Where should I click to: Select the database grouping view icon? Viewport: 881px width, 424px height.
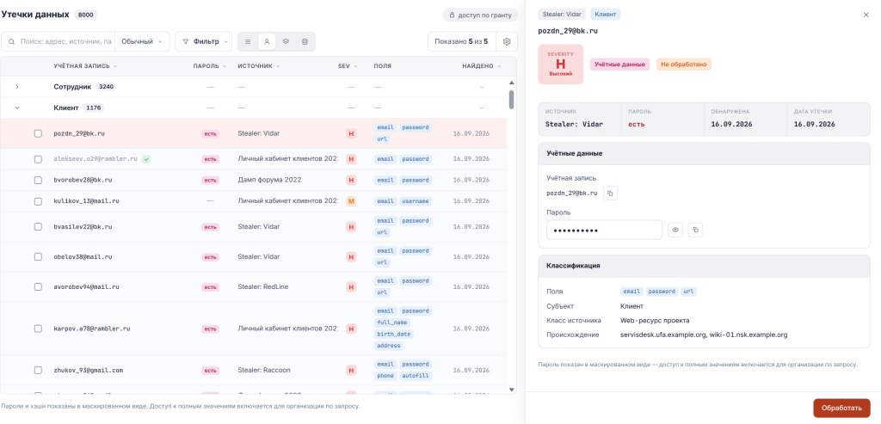click(x=305, y=41)
